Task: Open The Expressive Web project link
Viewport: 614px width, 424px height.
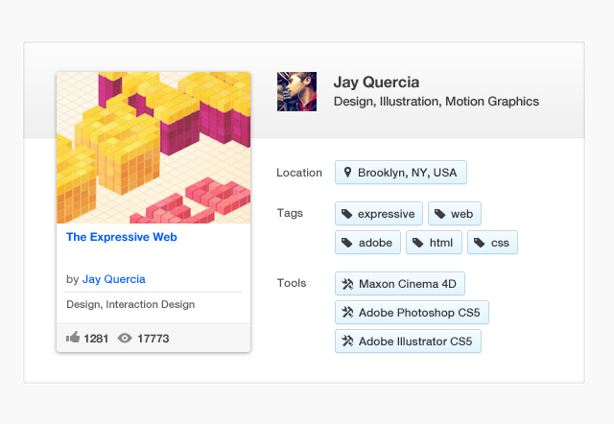Action: [x=121, y=237]
